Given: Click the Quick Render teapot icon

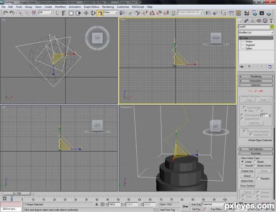Looking at the screenshot, I should click(269, 13).
